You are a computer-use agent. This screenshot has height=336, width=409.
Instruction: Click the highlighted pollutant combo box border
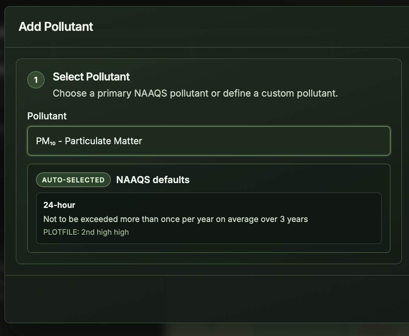coord(209,127)
